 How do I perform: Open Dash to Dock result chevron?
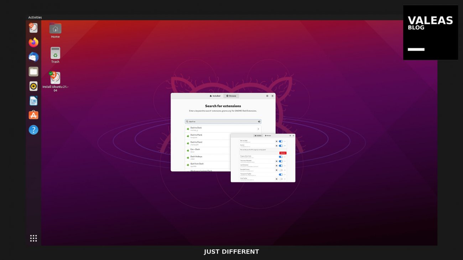pyautogui.click(x=258, y=129)
